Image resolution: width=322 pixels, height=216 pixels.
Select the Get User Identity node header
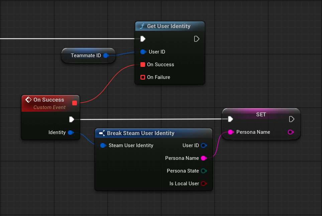(169, 26)
